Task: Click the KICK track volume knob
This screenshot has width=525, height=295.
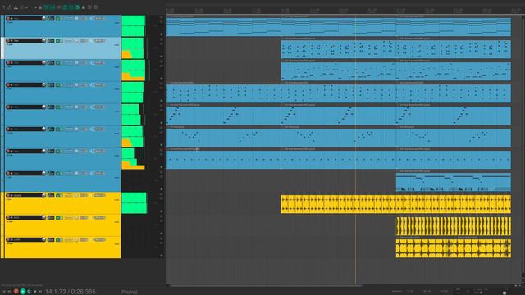Action: point(43,217)
